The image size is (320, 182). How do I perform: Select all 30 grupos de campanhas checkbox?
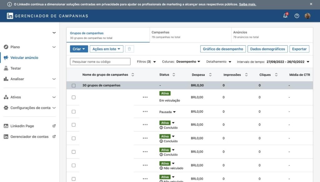(74, 86)
